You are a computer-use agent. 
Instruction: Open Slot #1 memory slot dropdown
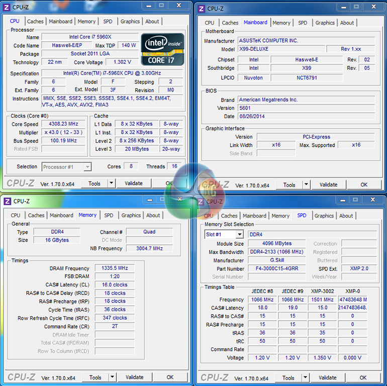click(239, 234)
